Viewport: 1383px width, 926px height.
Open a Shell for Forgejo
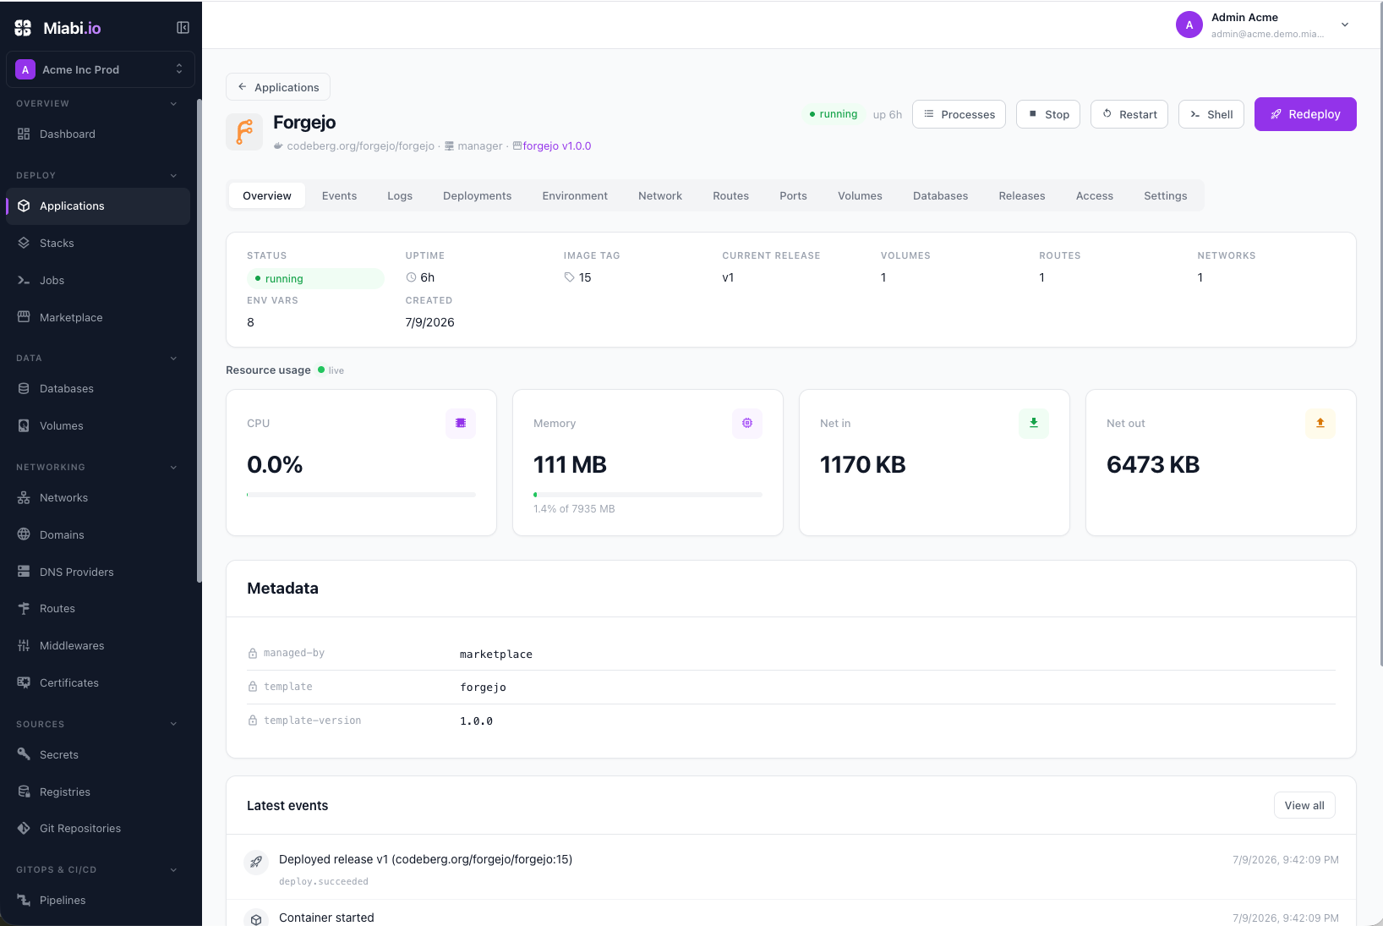tap(1211, 114)
